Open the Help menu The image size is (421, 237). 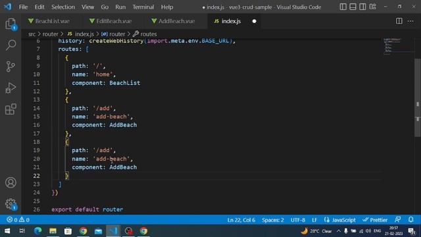[x=167, y=7]
